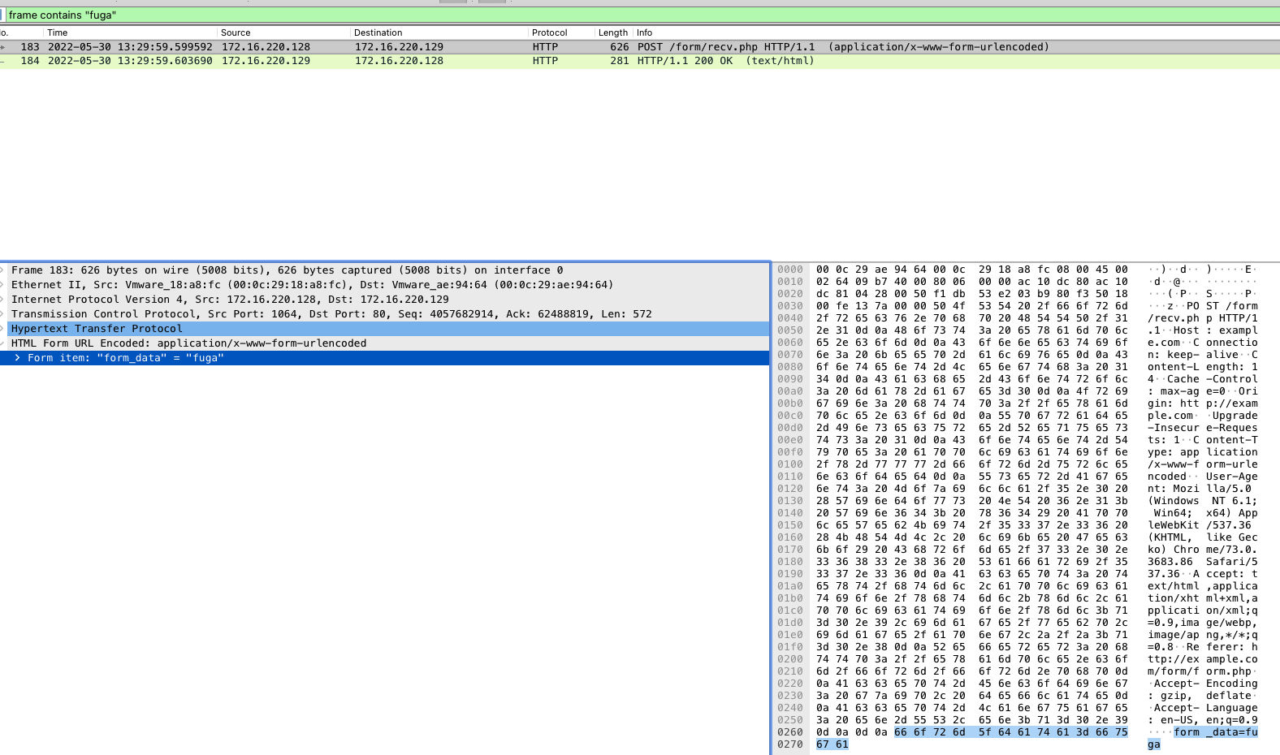Select packet 183 POST /form/recv.php row
The height and width of the screenshot is (755, 1280).
coord(487,47)
